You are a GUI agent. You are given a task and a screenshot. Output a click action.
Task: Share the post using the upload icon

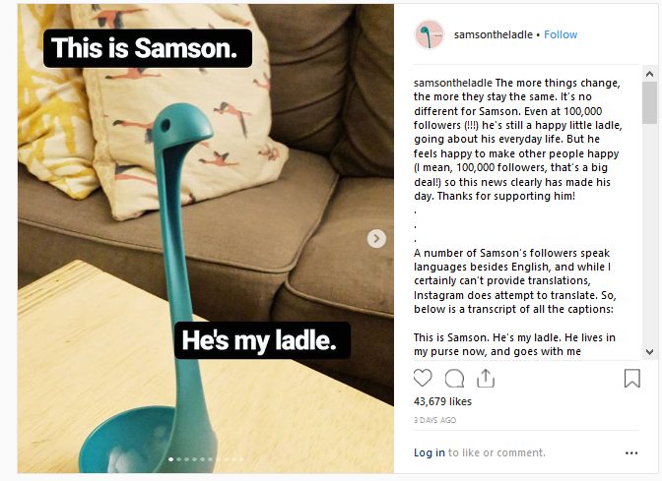pos(486,378)
